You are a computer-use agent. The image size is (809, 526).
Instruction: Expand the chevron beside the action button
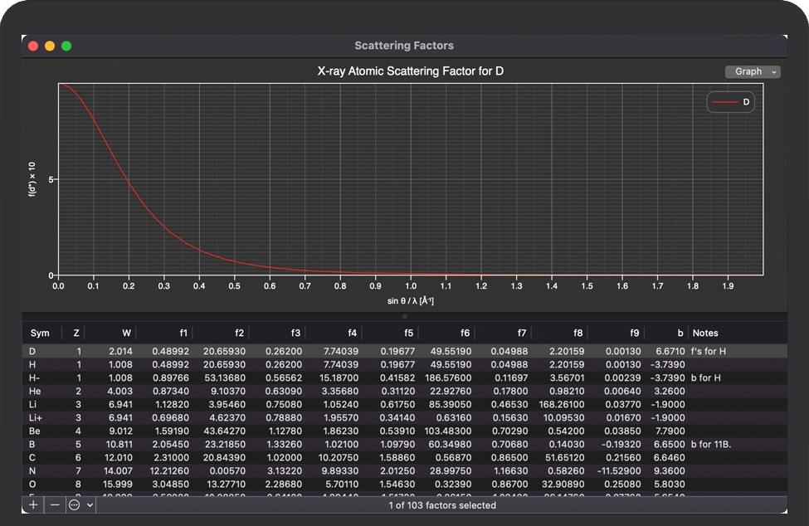(90, 504)
